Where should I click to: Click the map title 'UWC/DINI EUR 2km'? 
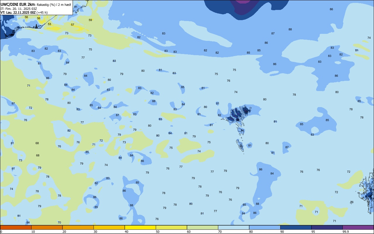(18, 4)
